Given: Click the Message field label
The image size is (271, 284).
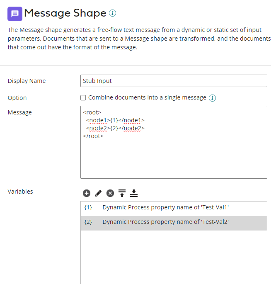Looking at the screenshot, I should click(x=19, y=112).
